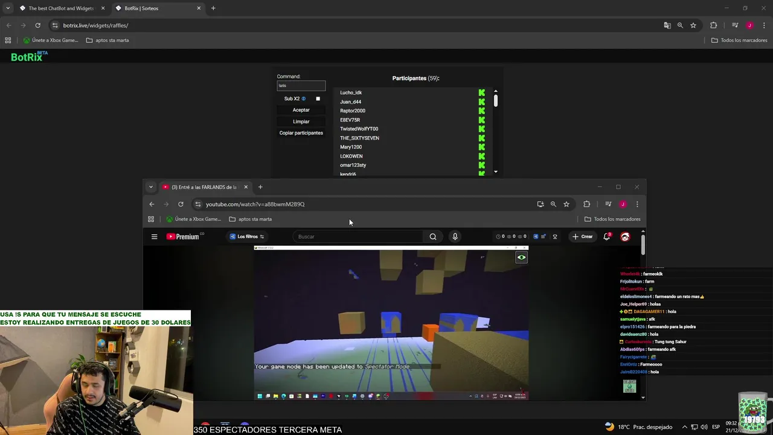Open tab search dropdown in YouTube window

(x=151, y=187)
